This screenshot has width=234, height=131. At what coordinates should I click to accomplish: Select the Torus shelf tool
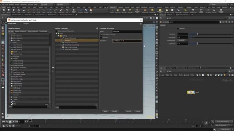(19, 11)
